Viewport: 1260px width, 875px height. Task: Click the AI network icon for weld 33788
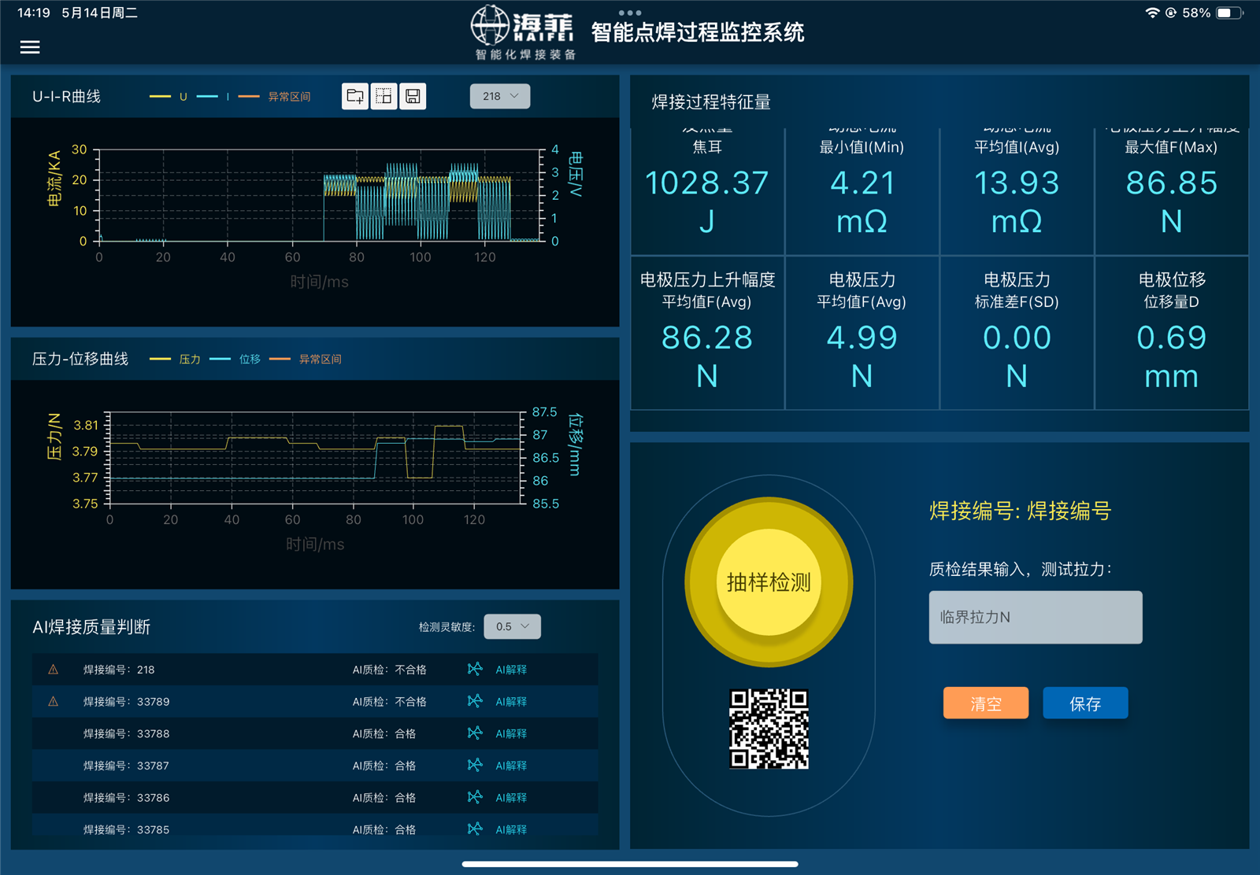pos(475,733)
